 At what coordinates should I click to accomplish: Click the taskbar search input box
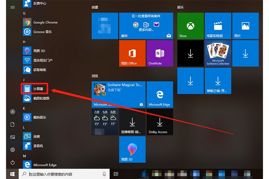point(63,174)
